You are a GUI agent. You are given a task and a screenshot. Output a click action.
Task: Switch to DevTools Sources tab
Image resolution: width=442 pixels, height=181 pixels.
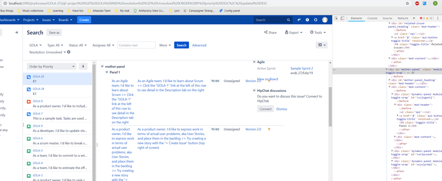click(x=387, y=18)
